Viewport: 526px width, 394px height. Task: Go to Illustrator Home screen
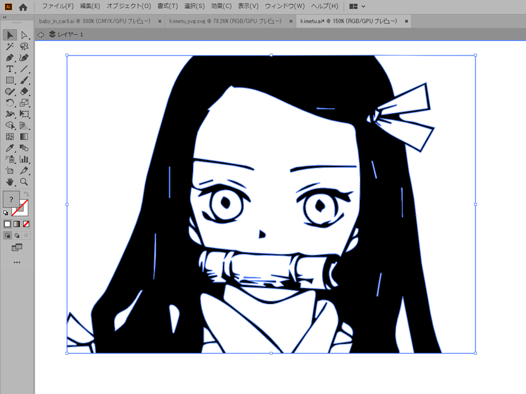pyautogui.click(x=23, y=7)
